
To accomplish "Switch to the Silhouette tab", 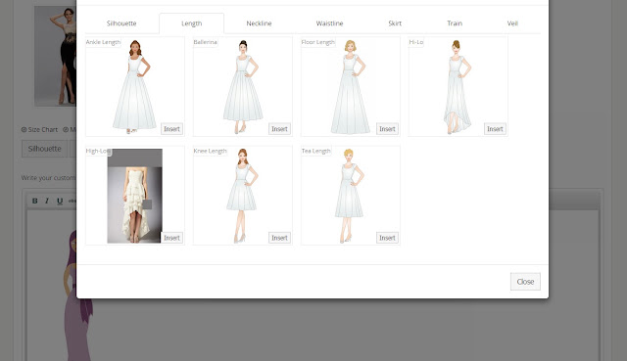I will coord(121,23).
